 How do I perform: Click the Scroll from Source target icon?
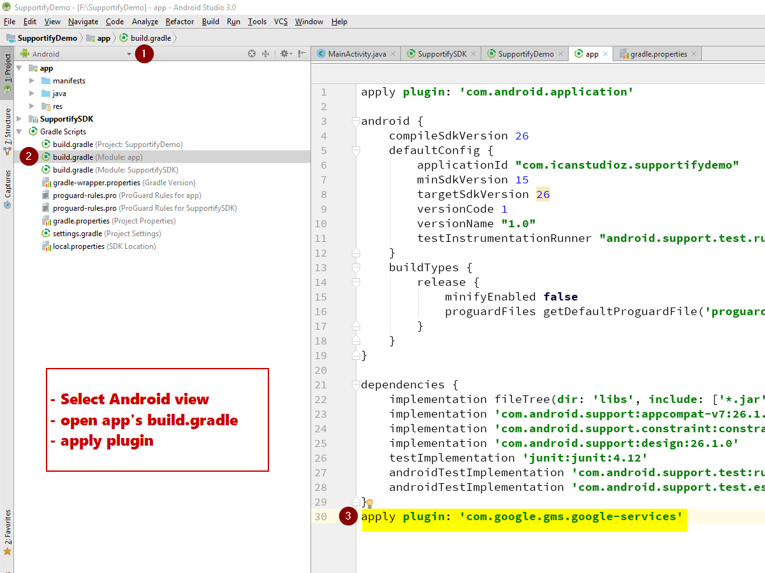pos(252,54)
